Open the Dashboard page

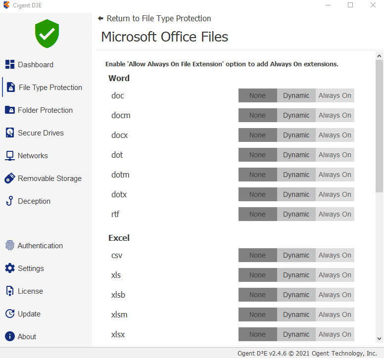pyautogui.click(x=36, y=65)
